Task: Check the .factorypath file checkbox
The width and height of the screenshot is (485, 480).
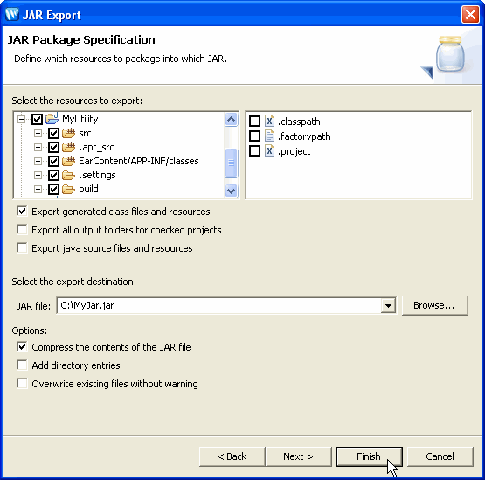Action: click(254, 136)
